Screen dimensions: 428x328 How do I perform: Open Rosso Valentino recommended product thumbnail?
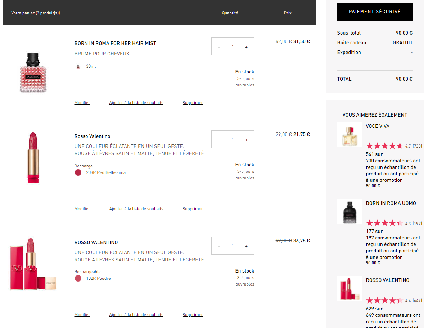click(350, 289)
